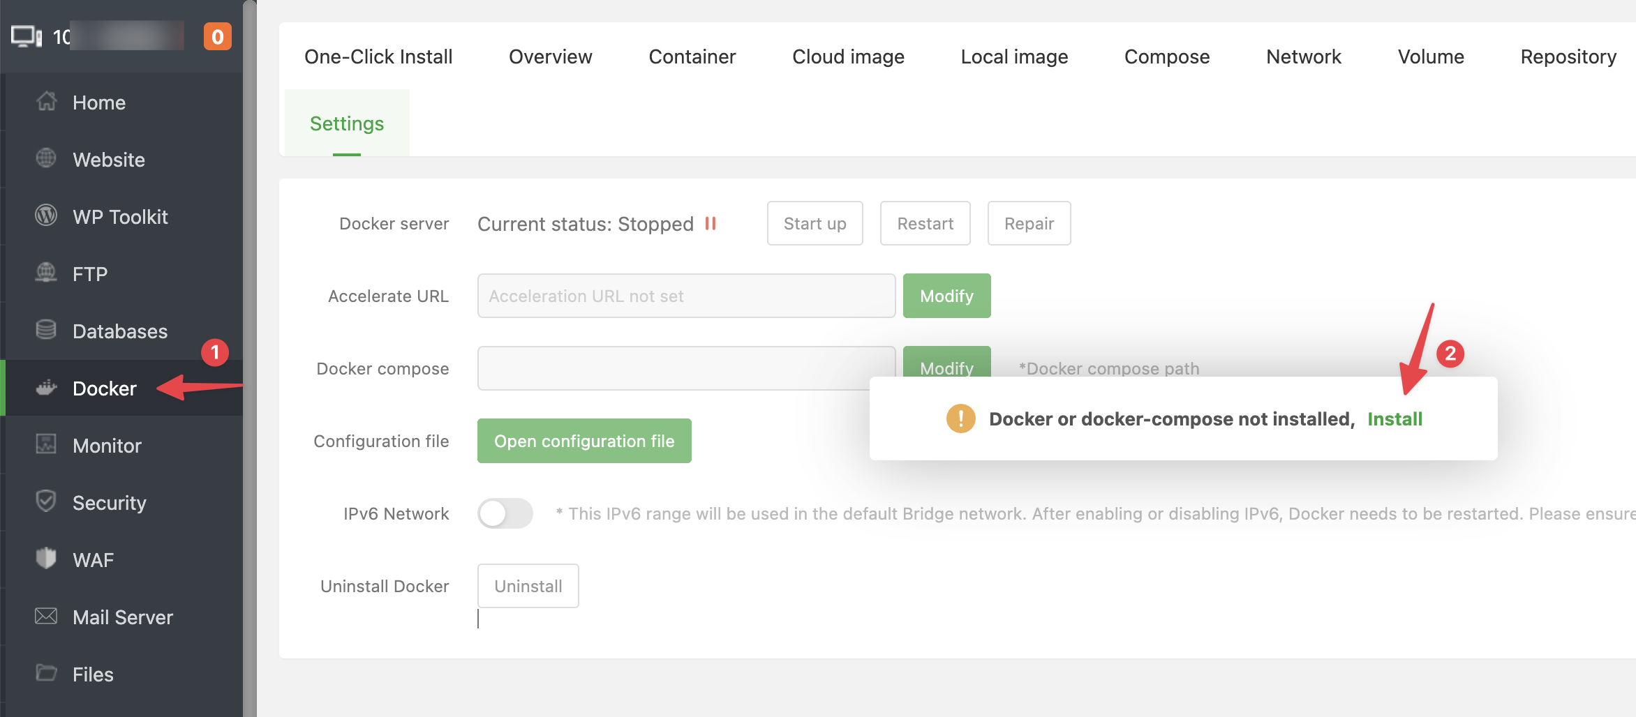1636x717 pixels.
Task: Open the Local image tab
Action: (1014, 56)
